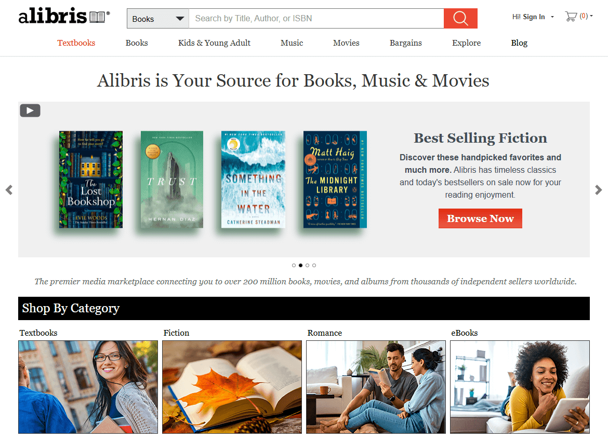Go to previous carousel slide arrow

point(9,190)
